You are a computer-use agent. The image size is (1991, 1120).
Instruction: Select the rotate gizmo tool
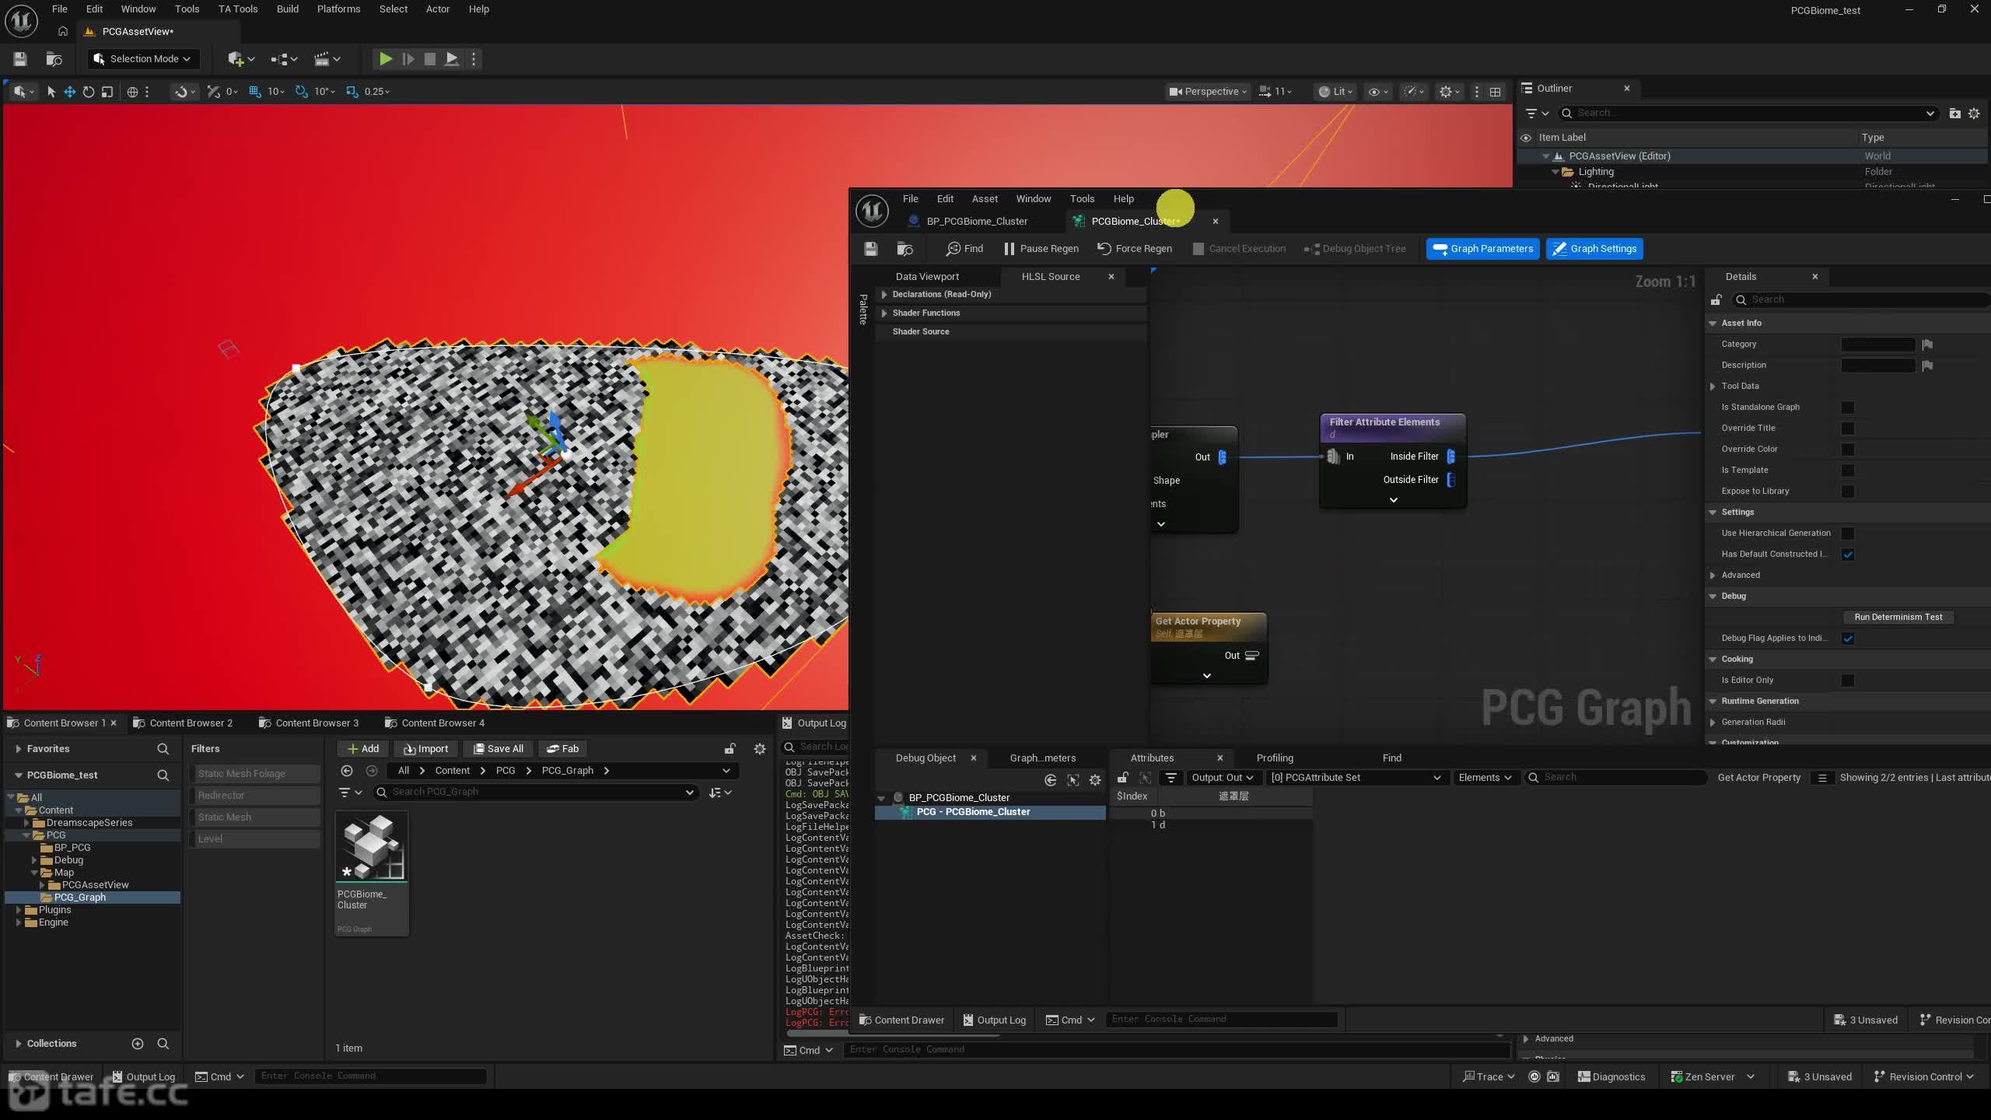[x=88, y=92]
